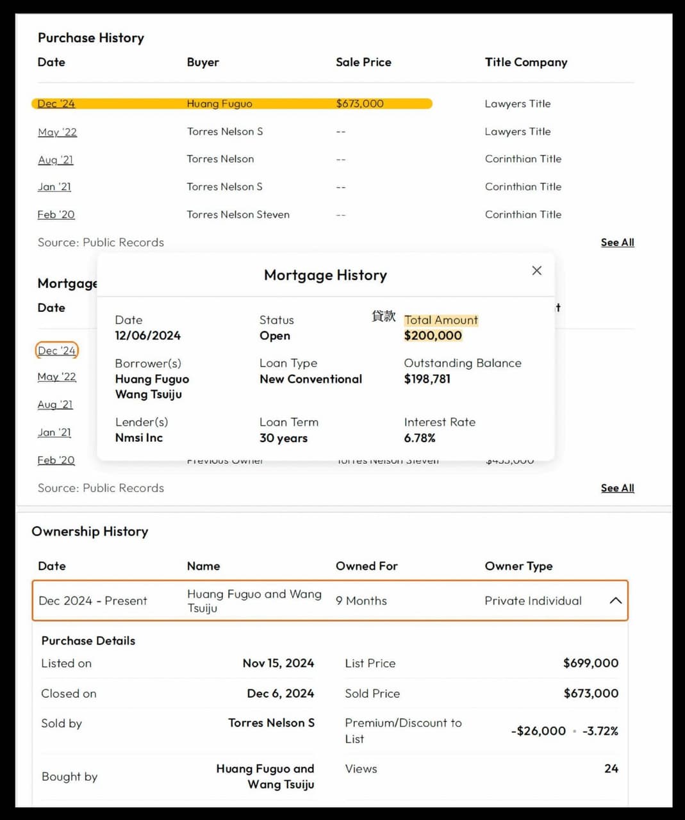Click the $200,000 total amount value
Image resolution: width=685 pixels, height=820 pixels.
pyautogui.click(x=433, y=336)
